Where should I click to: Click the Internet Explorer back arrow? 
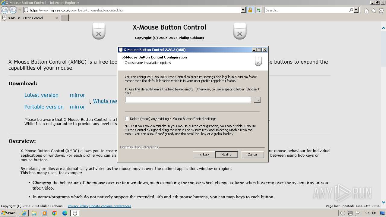tap(5, 10)
